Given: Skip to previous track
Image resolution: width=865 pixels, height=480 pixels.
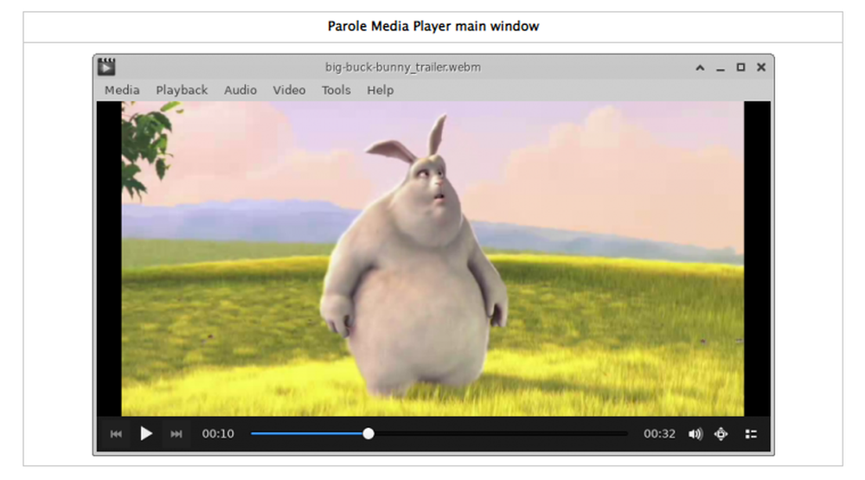Looking at the screenshot, I should tap(116, 433).
